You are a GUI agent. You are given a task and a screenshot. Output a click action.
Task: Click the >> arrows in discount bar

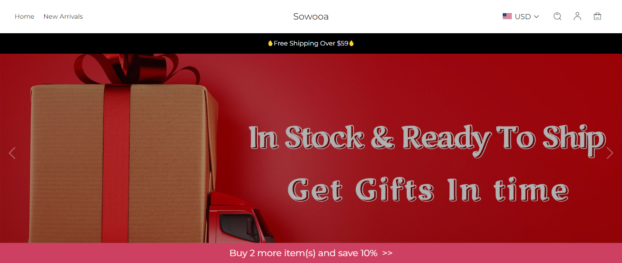[387, 253]
